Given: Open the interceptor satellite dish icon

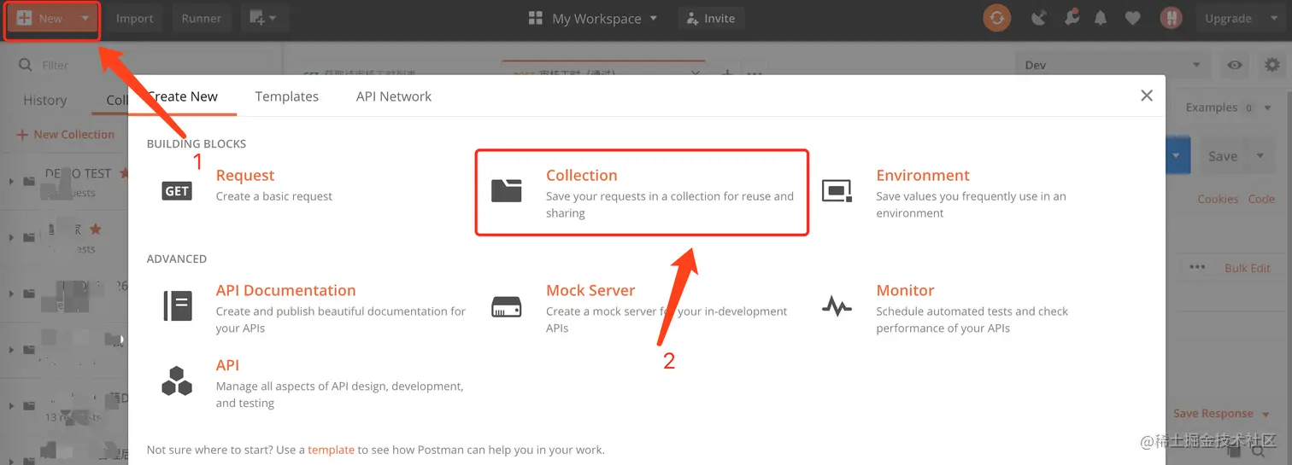Looking at the screenshot, I should (x=1039, y=18).
